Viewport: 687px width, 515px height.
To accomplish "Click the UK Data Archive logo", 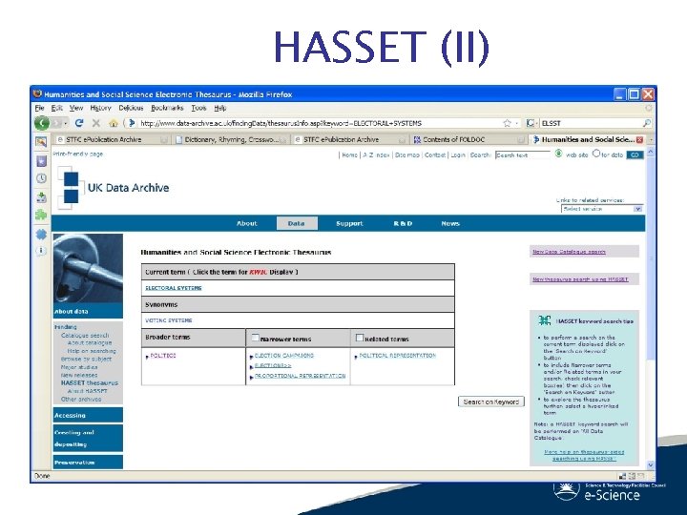I will (113, 188).
